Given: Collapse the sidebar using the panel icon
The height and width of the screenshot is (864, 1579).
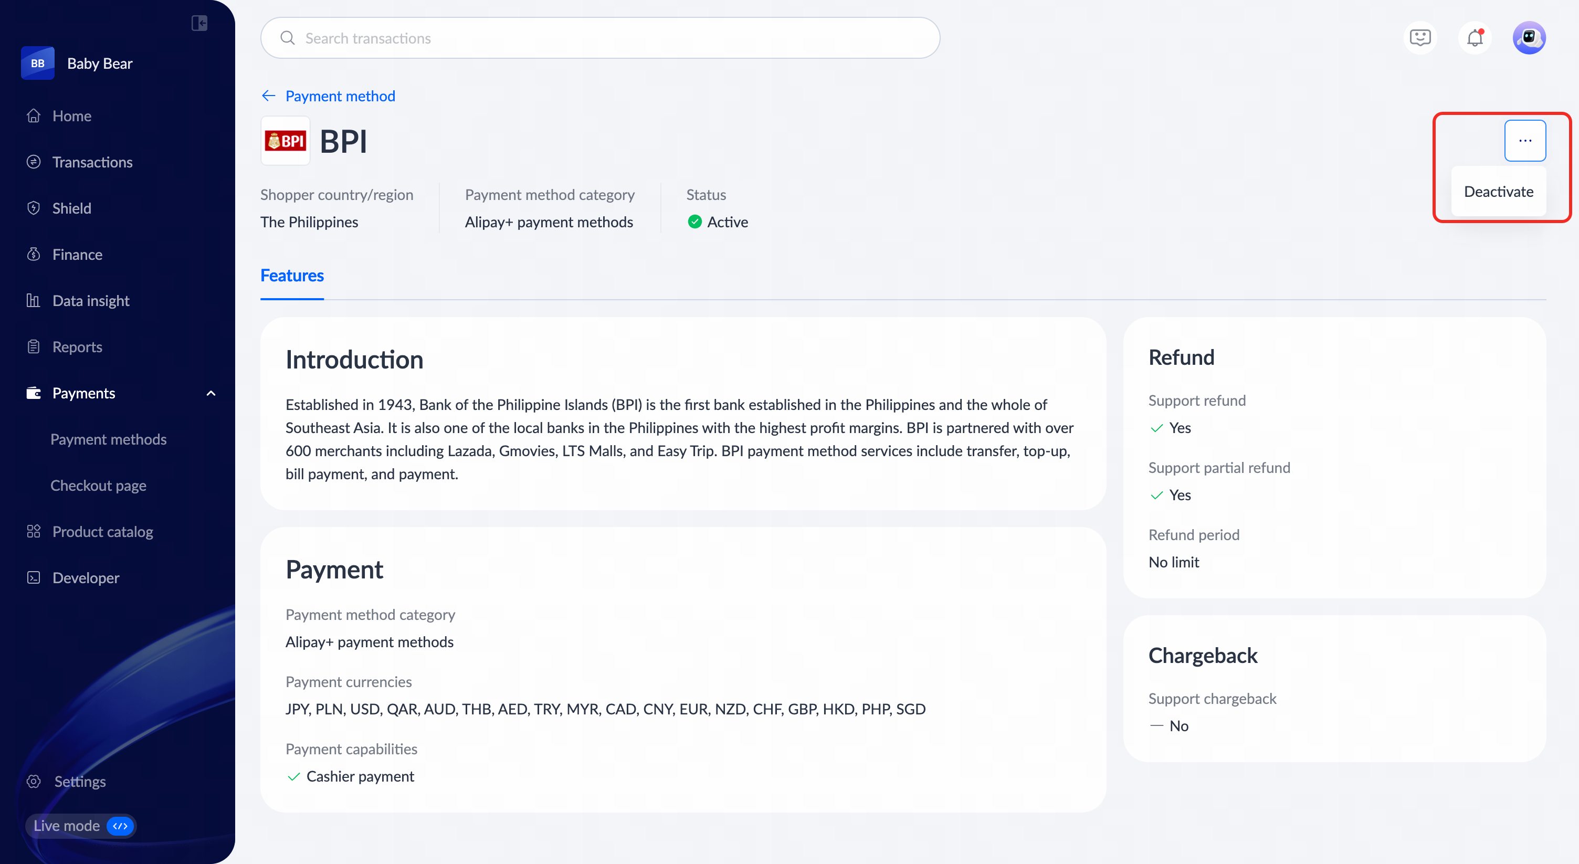Looking at the screenshot, I should click(199, 23).
